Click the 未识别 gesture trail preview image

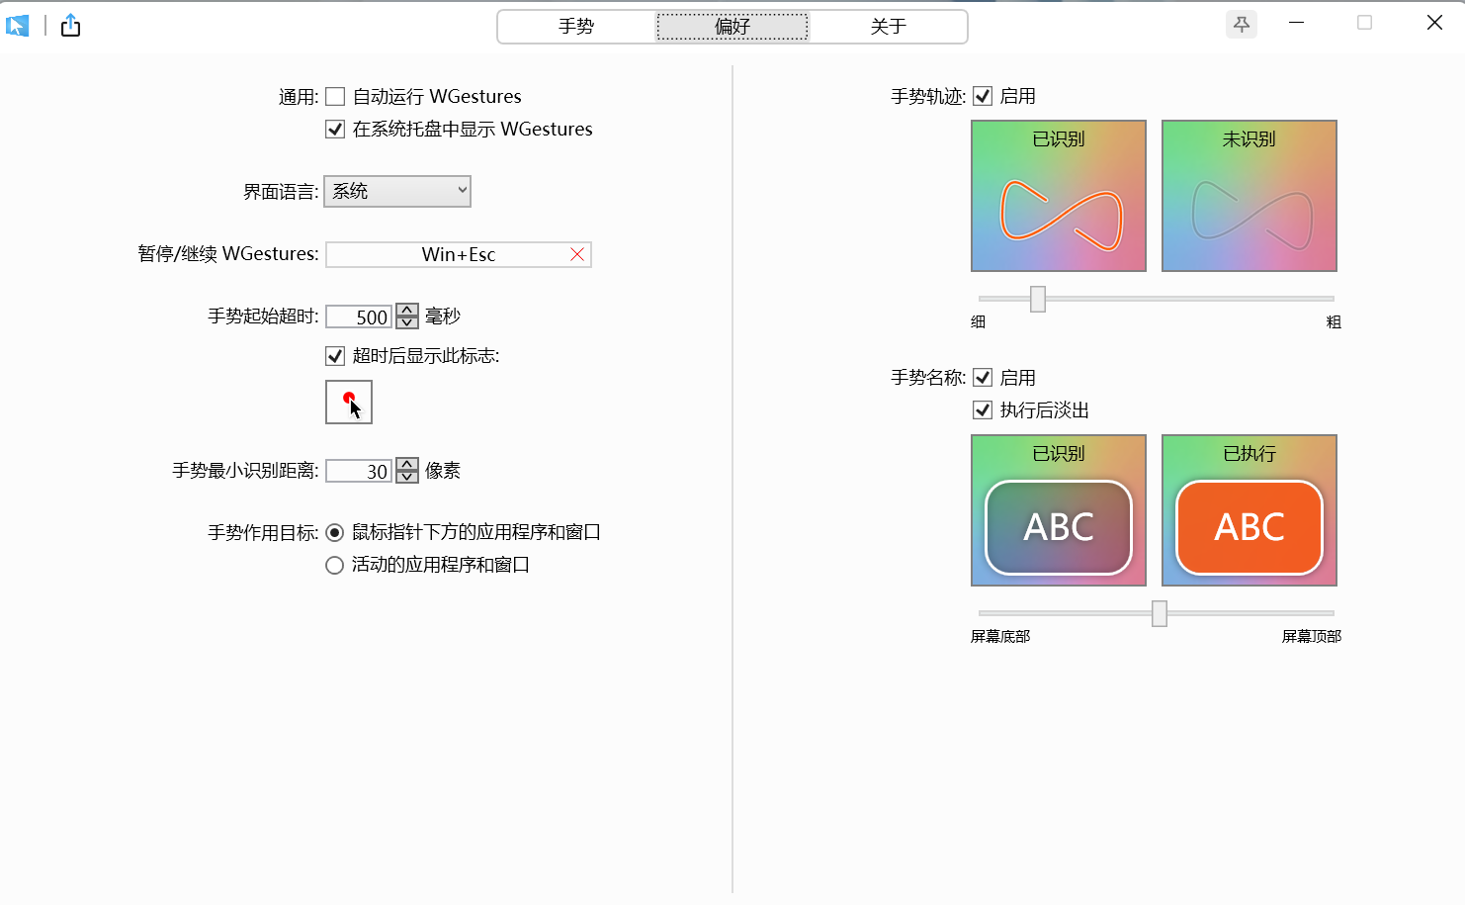click(1249, 195)
